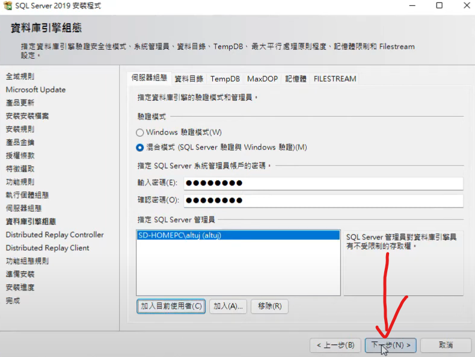Viewport: 475px width, 357px height.
Task: Close the SQL Server 2019 setup window
Action: tap(467, 5)
